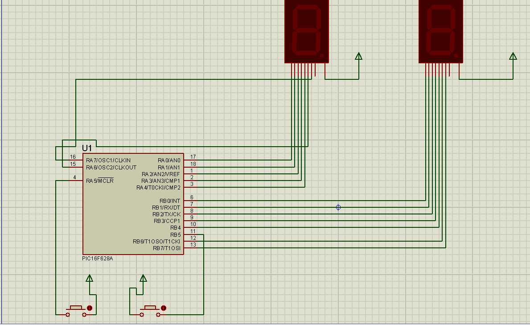Select the left seven-segment display component
The image size is (530, 325).
(x=307, y=31)
